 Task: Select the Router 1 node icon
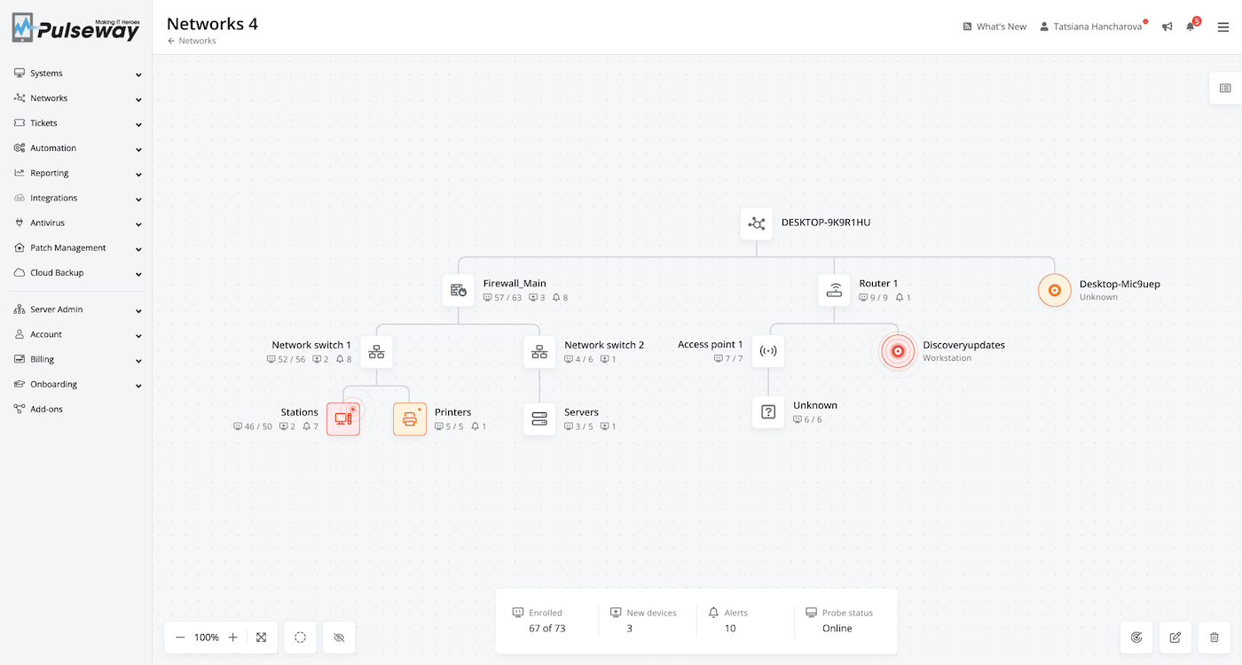[x=834, y=290]
